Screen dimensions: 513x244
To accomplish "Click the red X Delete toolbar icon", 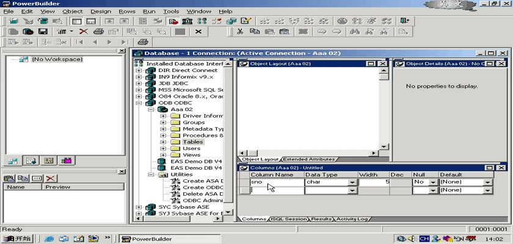I will 84,32.
